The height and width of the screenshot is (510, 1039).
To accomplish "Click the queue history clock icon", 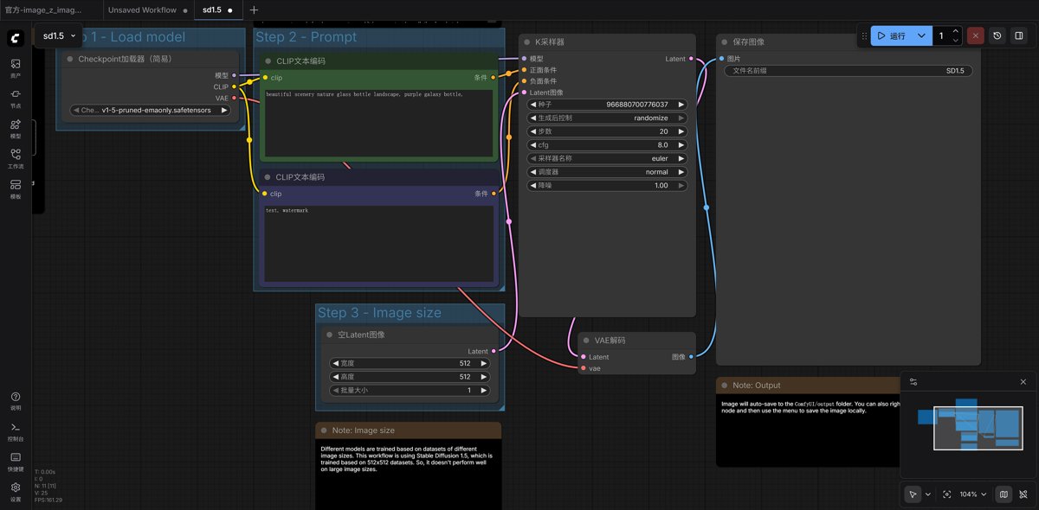I will [997, 36].
